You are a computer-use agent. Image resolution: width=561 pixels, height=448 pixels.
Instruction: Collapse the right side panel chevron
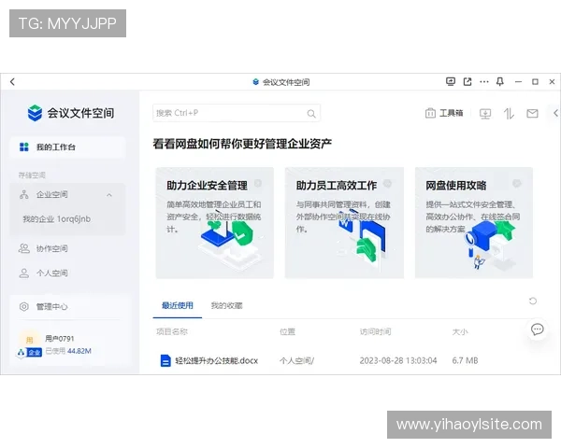555,113
